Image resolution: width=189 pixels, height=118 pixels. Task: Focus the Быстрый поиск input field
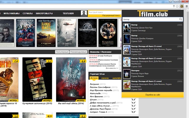105,12
